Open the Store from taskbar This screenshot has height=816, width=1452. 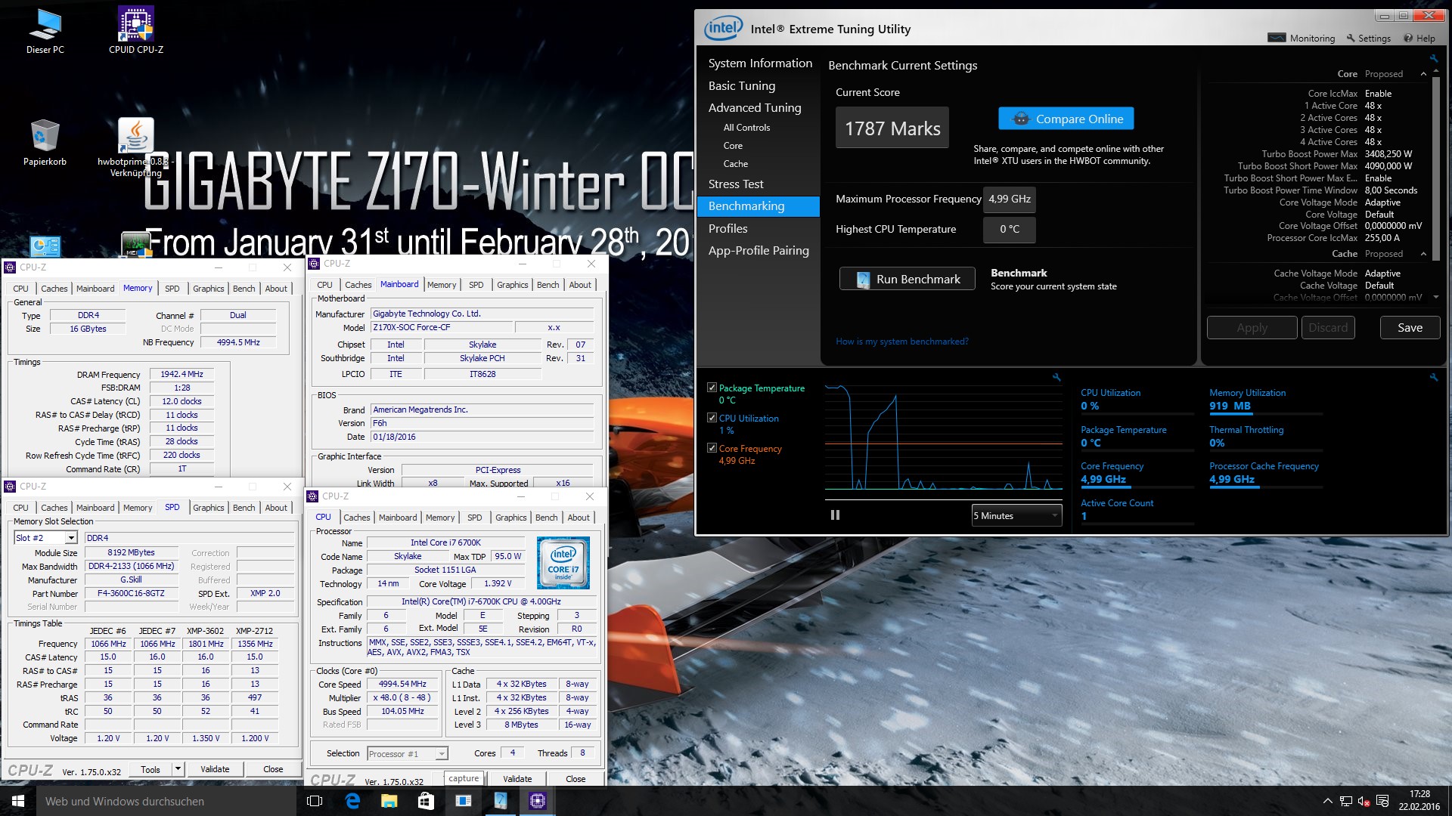426,801
